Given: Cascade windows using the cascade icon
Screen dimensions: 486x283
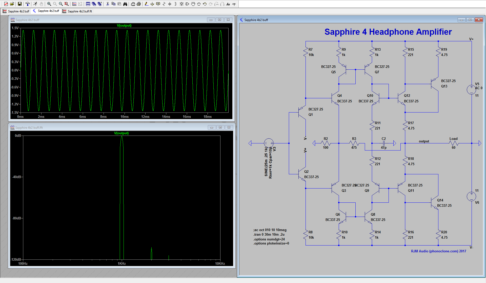Looking at the screenshot, I should coord(94,4).
